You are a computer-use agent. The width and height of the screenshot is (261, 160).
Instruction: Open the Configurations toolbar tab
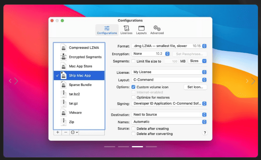click(107, 30)
